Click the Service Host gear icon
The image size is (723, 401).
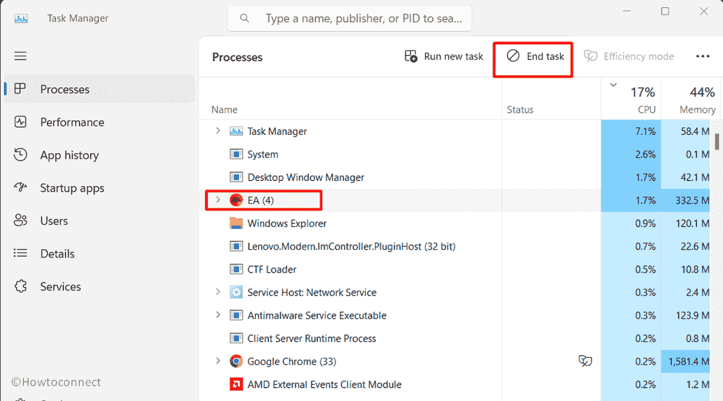tap(236, 292)
